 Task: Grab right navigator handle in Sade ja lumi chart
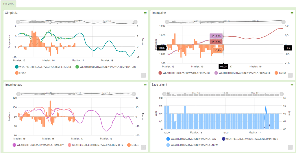282,94
